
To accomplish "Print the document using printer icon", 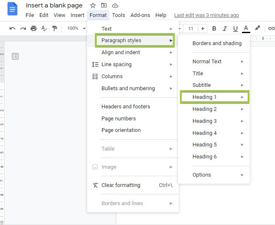I will tap(33, 28).
